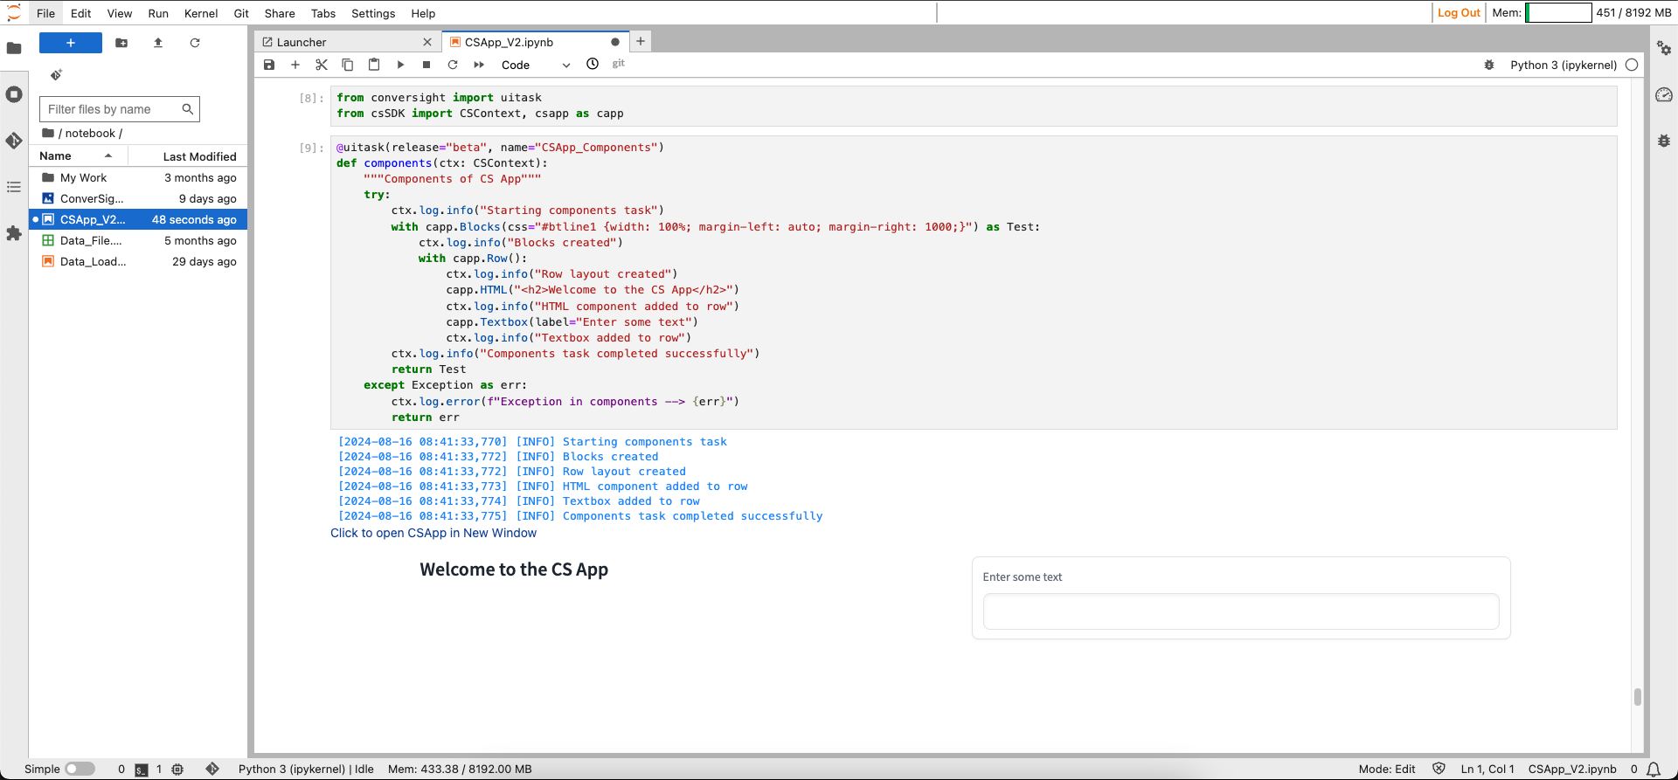Open the View menu
Screen dimensions: 1678x780
click(x=120, y=13)
